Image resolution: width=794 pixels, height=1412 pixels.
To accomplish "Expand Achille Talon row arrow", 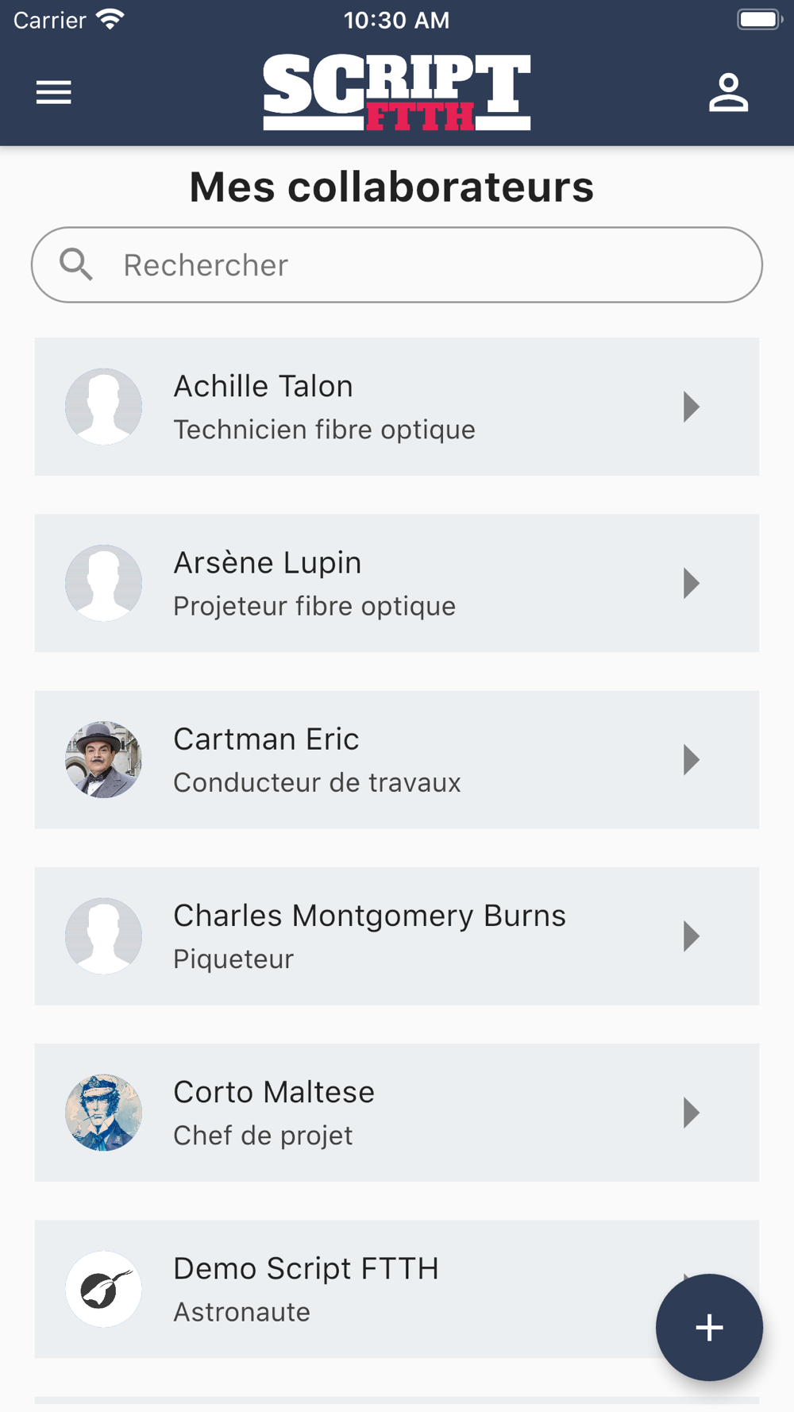I will coord(692,407).
